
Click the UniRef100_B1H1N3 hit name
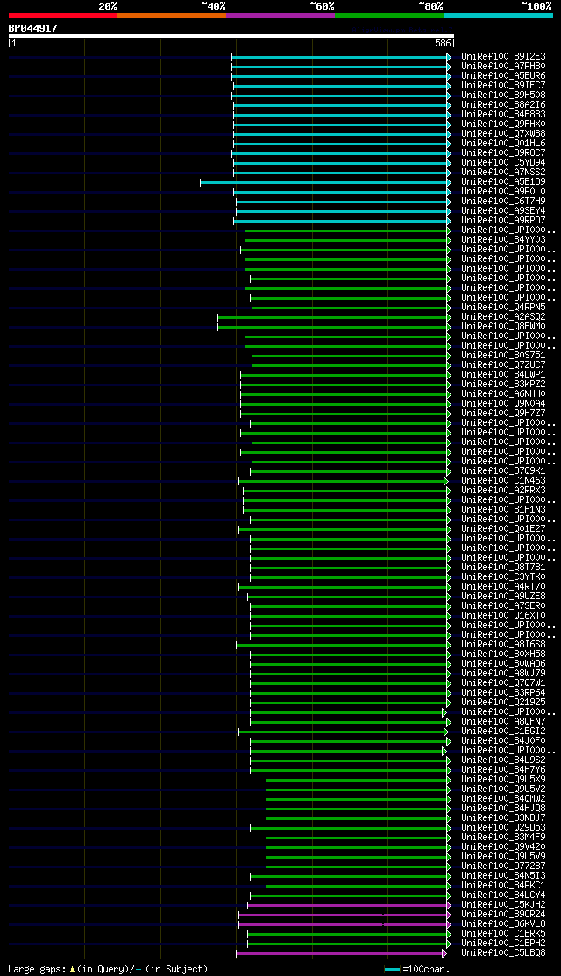point(503,510)
